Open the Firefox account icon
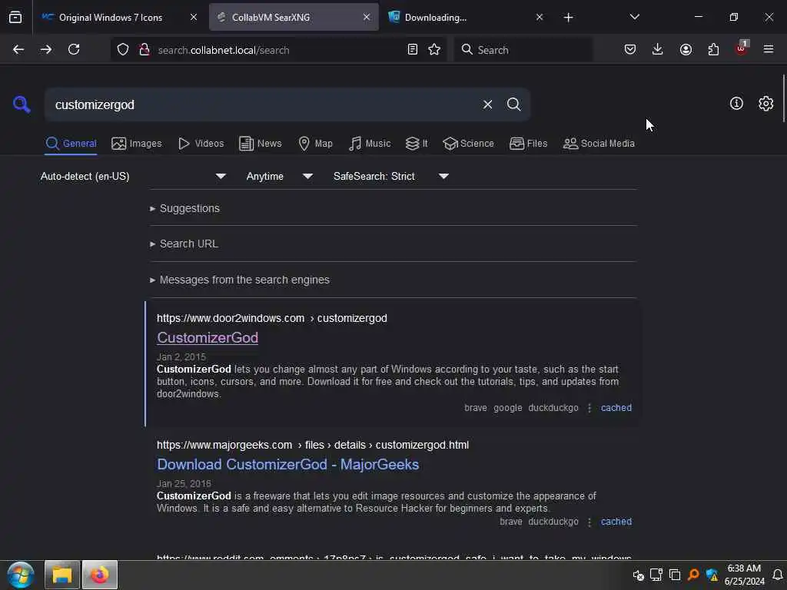Screen dimensions: 787x590 [686, 49]
